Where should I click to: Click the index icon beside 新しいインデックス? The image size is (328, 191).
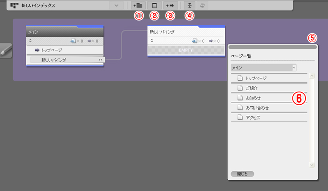pyautogui.click(x=15, y=6)
